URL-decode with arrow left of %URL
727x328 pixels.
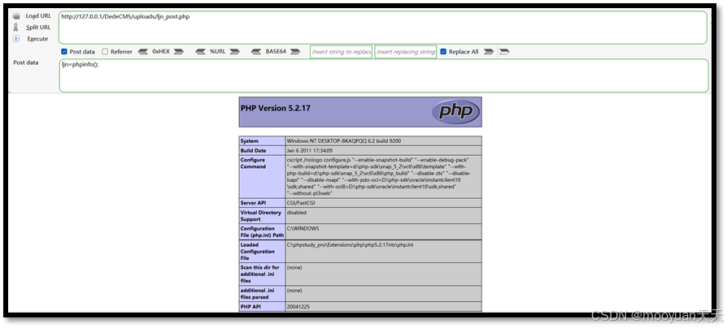[200, 52]
